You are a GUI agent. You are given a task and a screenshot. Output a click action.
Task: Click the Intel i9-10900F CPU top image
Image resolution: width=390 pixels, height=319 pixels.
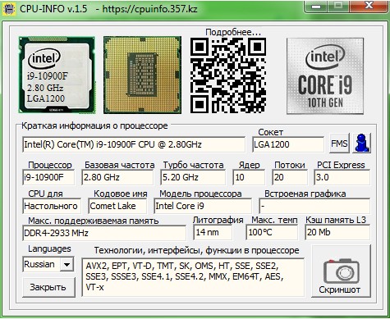click(x=57, y=75)
